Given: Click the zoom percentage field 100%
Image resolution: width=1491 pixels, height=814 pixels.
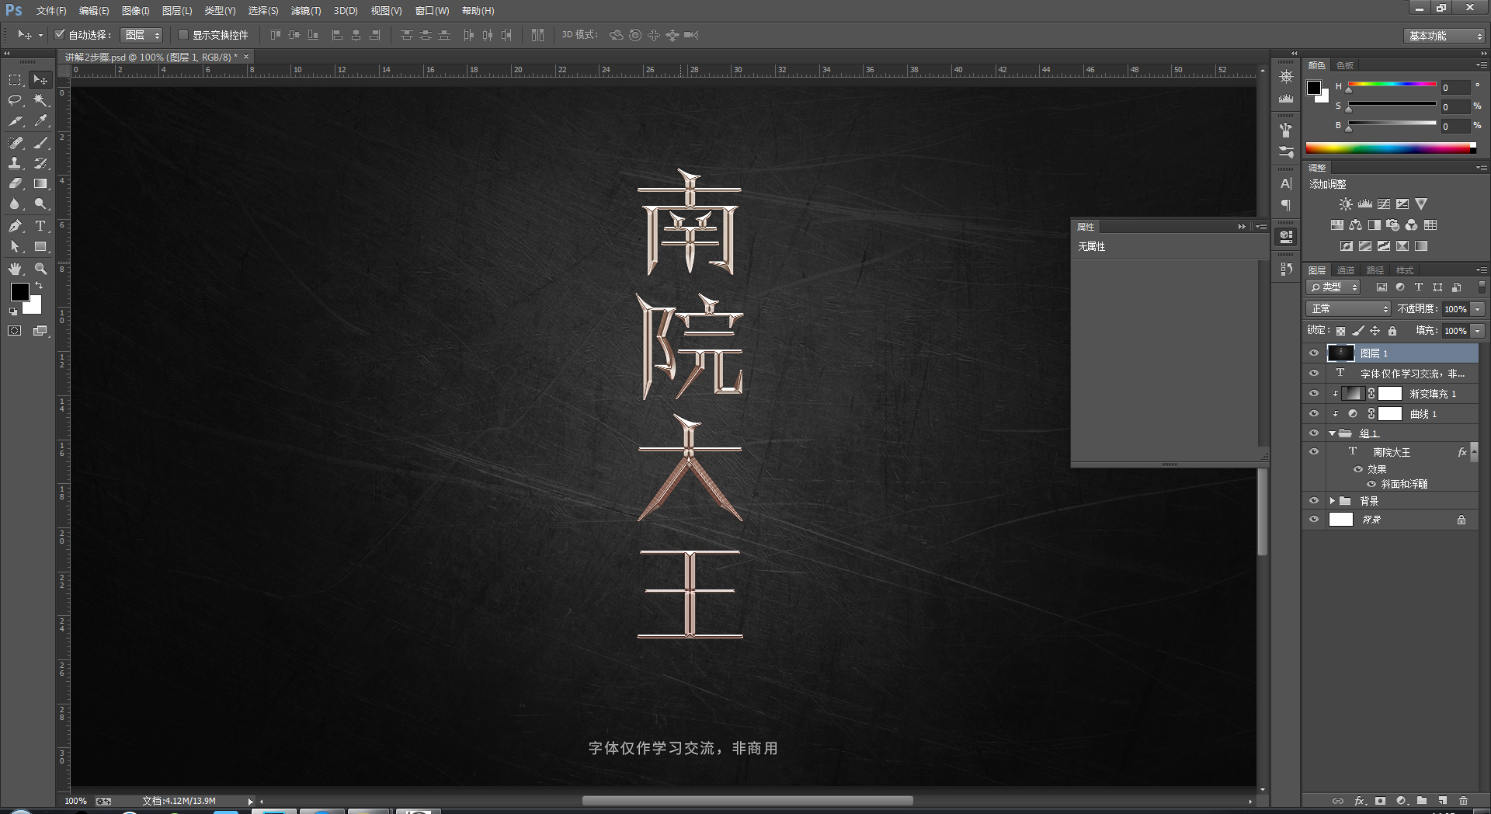Looking at the screenshot, I should coord(75,801).
